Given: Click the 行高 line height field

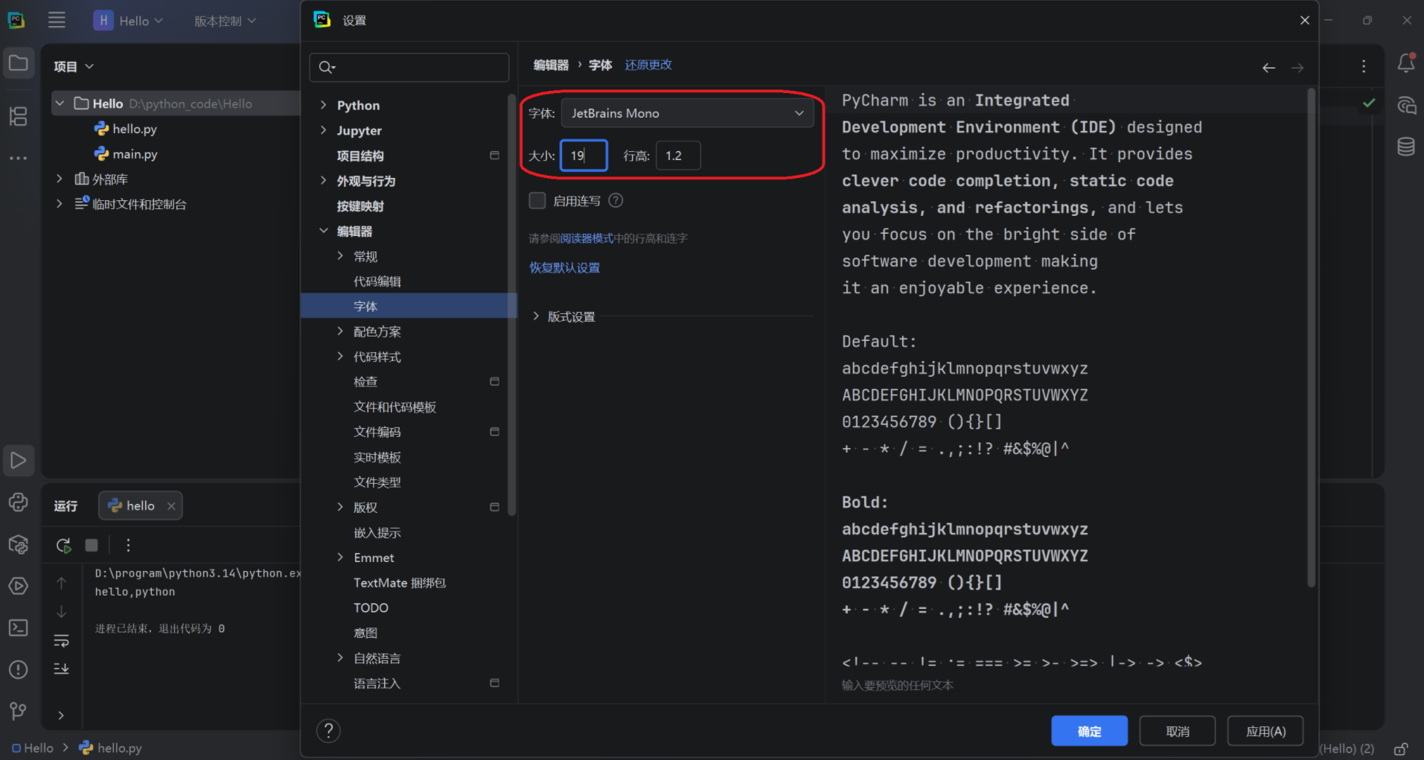Looking at the screenshot, I should (678, 156).
